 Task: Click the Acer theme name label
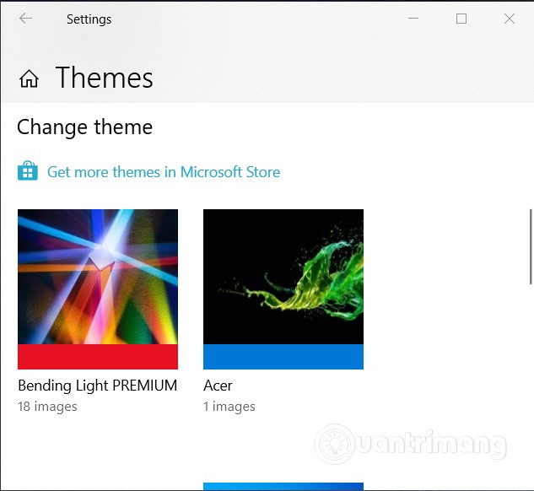pos(218,386)
